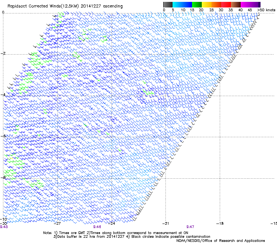Image resolution: width=277 pixels, height=243 pixels.
Task: Click the note 'Black circles indicate possible contamination'
Action: pos(171,237)
